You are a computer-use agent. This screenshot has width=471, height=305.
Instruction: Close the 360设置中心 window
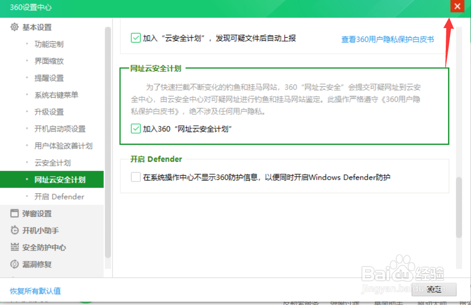[457, 6]
